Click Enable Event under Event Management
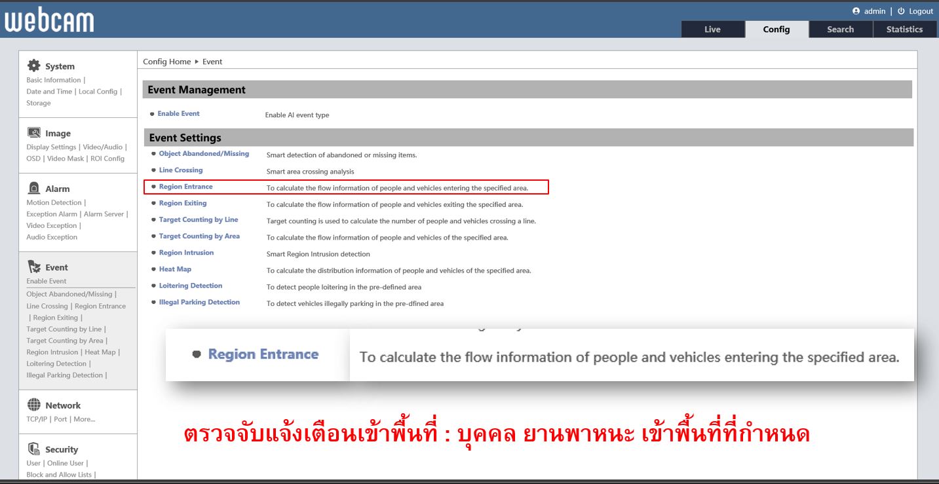This screenshot has width=939, height=484. (178, 114)
